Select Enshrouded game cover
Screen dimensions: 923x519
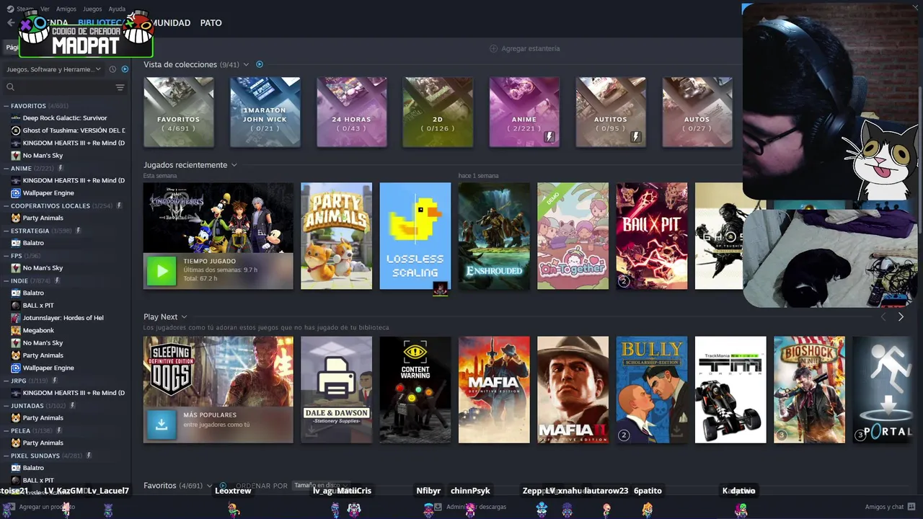[x=494, y=236]
